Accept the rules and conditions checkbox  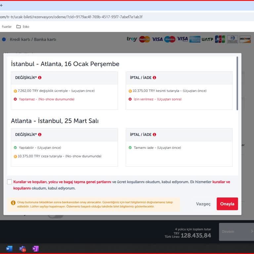[x=9, y=182]
